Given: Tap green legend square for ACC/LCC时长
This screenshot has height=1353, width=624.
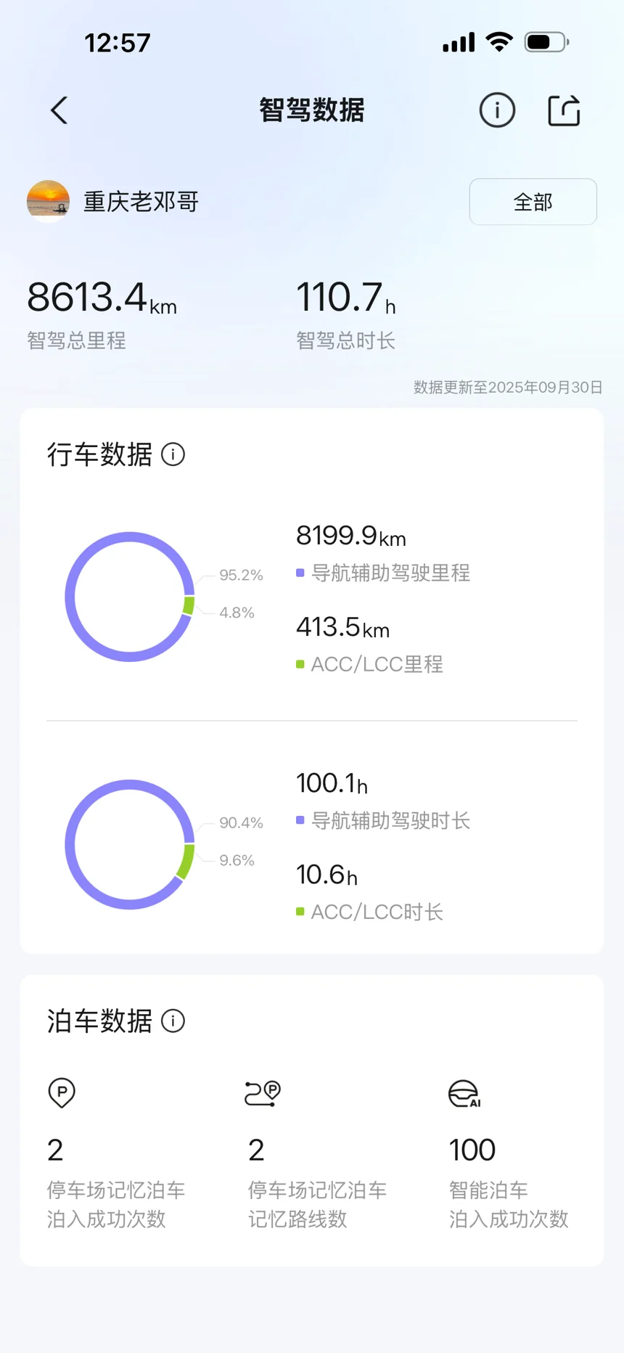Looking at the screenshot, I should [300, 912].
